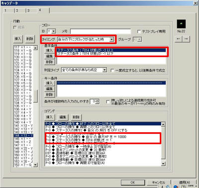This screenshot has height=188, width=199.
Task: Click 編集 in the キー条件 group
Action: 49,89
